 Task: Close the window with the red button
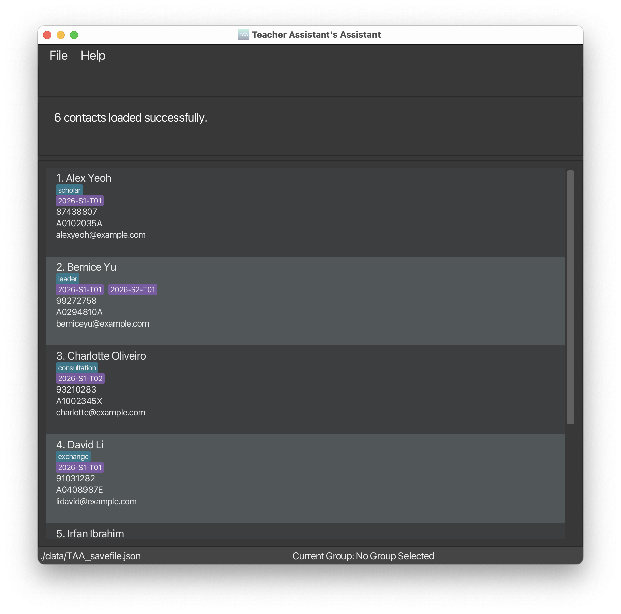click(x=47, y=35)
